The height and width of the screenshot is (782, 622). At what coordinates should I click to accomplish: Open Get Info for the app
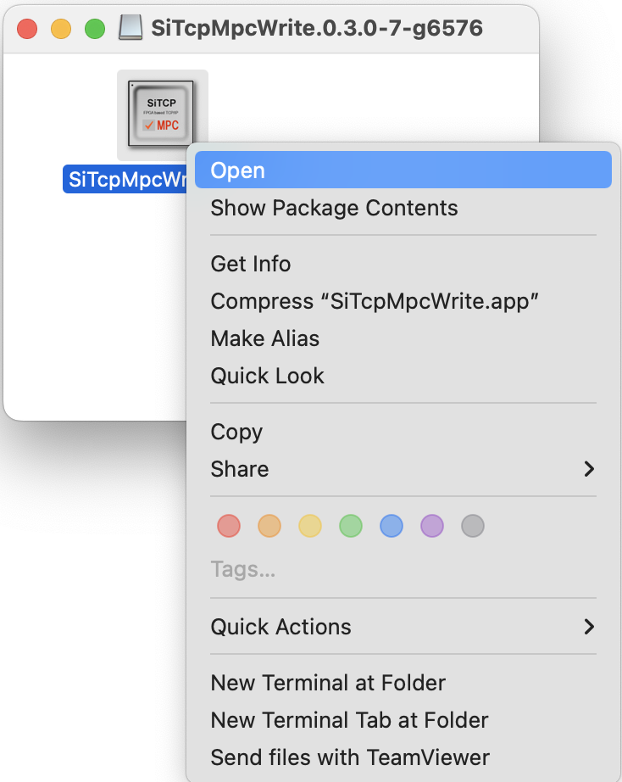pos(250,264)
